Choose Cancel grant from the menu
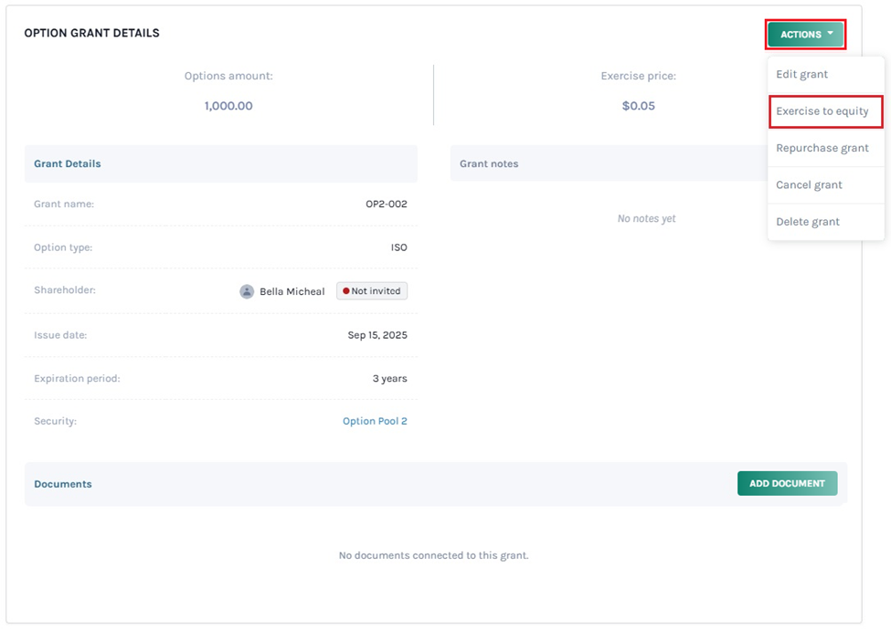The height and width of the screenshot is (630, 891). coord(809,184)
